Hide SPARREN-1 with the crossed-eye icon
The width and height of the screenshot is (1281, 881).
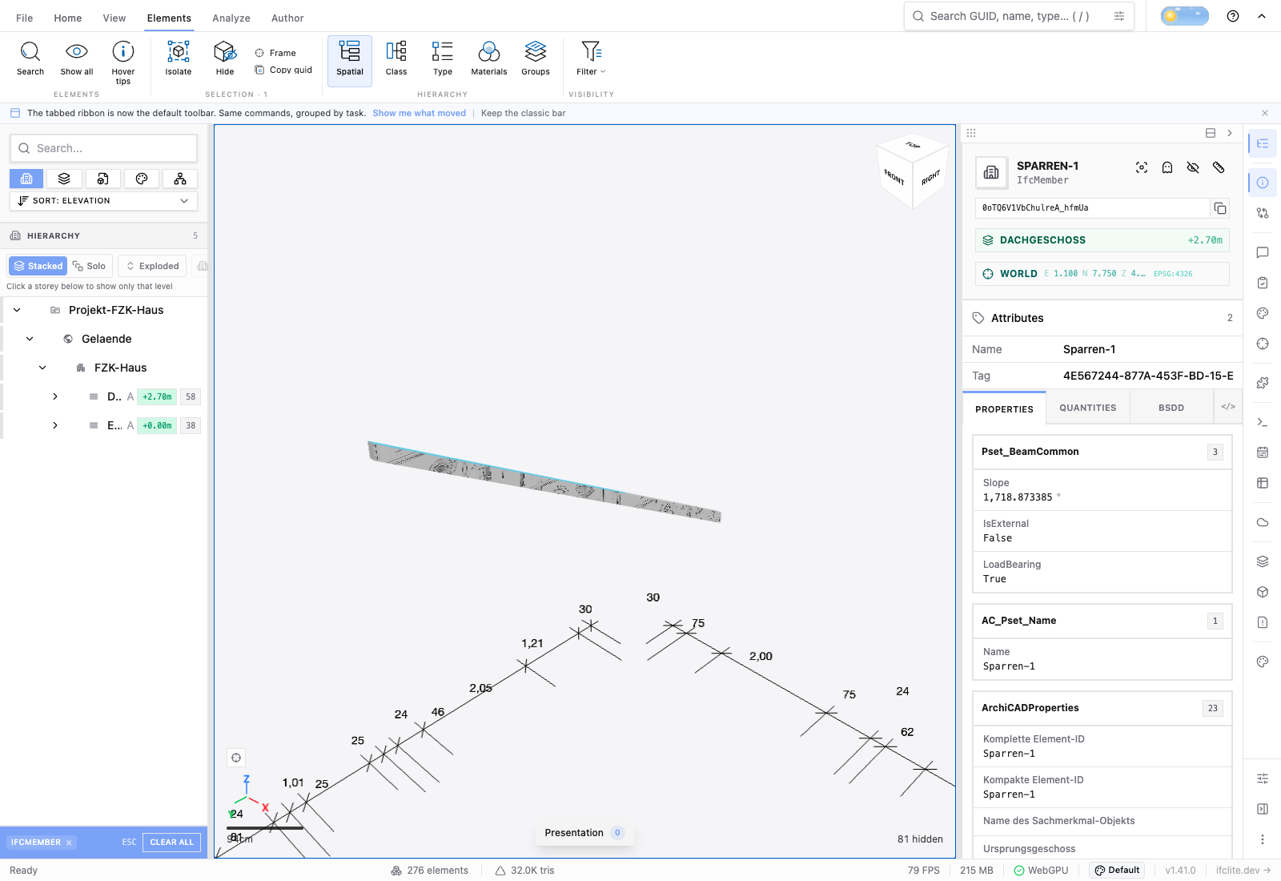(x=1193, y=167)
